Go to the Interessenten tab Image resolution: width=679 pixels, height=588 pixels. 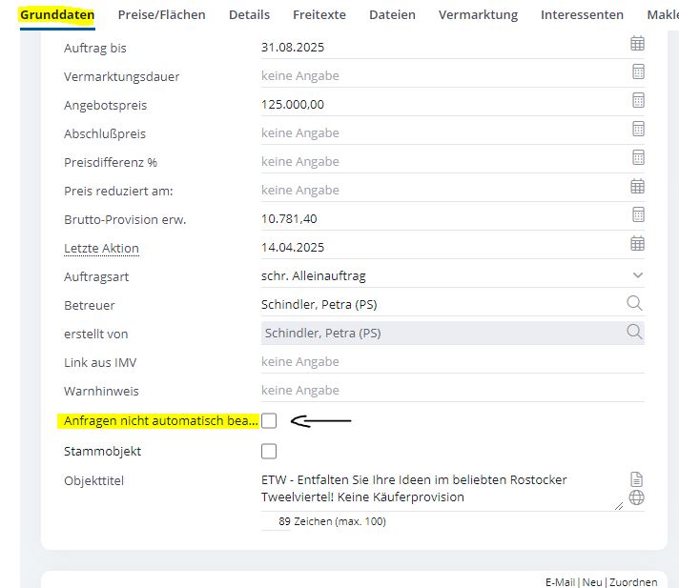582,14
